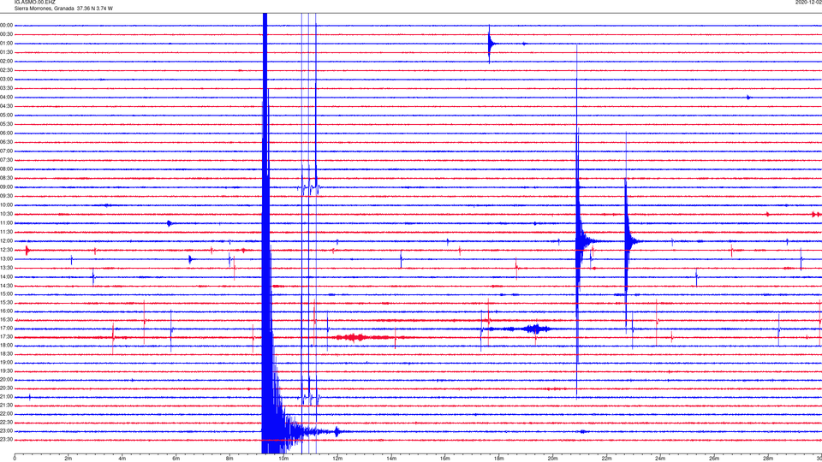Click the 20m axis tick label
This screenshot has height=462, width=822.
[x=552, y=459]
